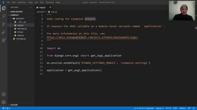Open the Explorer view in activity bar
This screenshot has height=110, width=197.
[4, 8]
